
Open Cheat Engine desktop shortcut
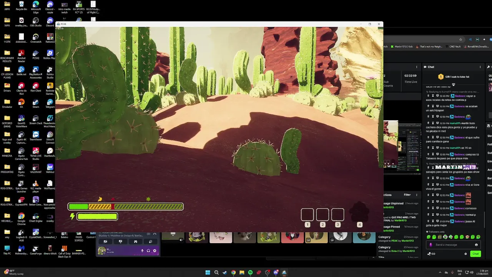pos(36,217)
